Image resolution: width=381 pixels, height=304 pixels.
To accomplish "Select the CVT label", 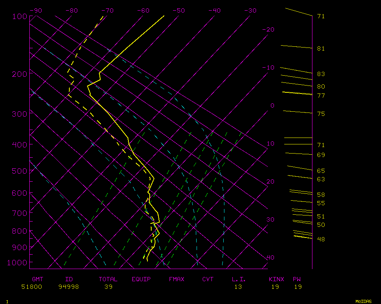I will coord(208,279).
